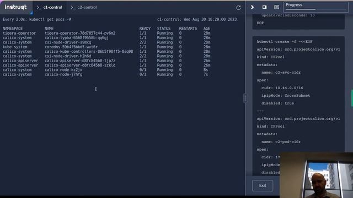Click the Exit button
The image size is (353, 198).
(x=263, y=185)
